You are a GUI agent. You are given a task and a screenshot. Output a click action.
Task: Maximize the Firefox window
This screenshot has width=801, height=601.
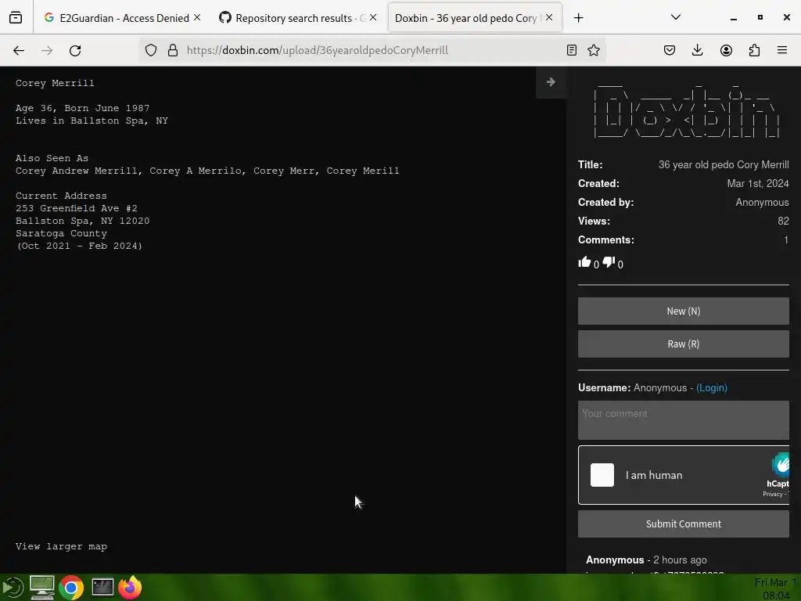point(760,17)
